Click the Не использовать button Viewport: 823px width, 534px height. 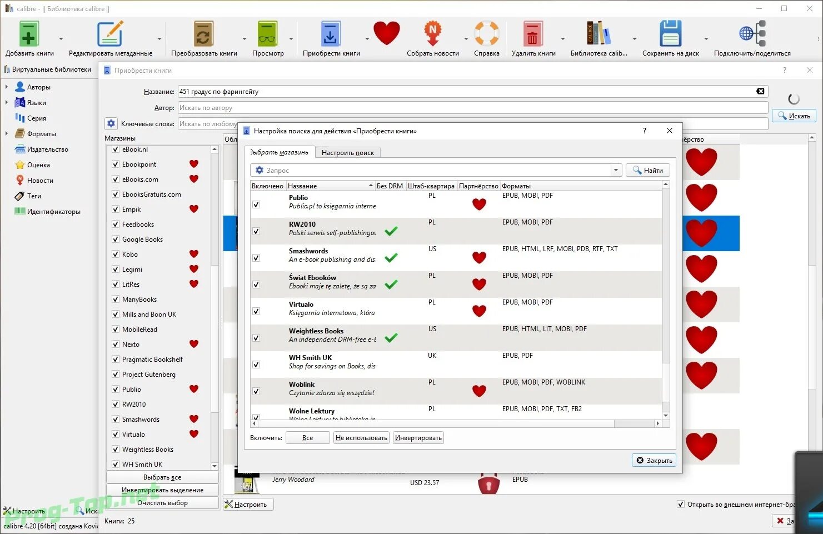tap(361, 437)
